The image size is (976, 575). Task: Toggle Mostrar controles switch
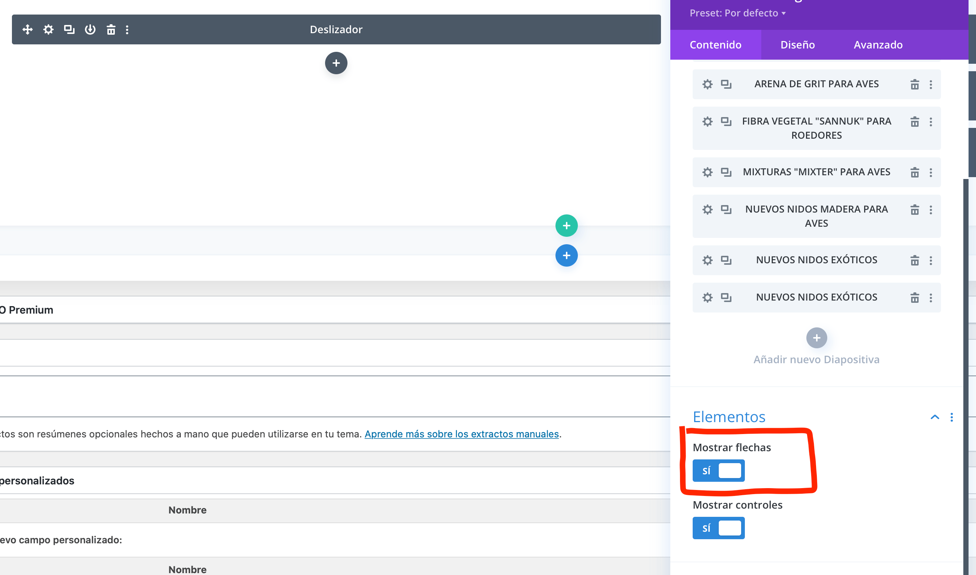pos(718,528)
